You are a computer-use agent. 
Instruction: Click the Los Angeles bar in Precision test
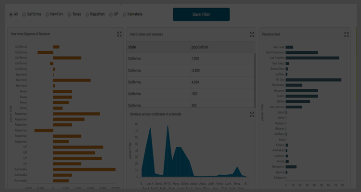(312, 58)
